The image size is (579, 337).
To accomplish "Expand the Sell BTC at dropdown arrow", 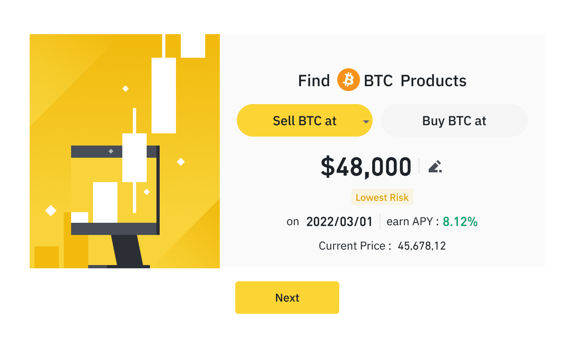I will pos(366,122).
